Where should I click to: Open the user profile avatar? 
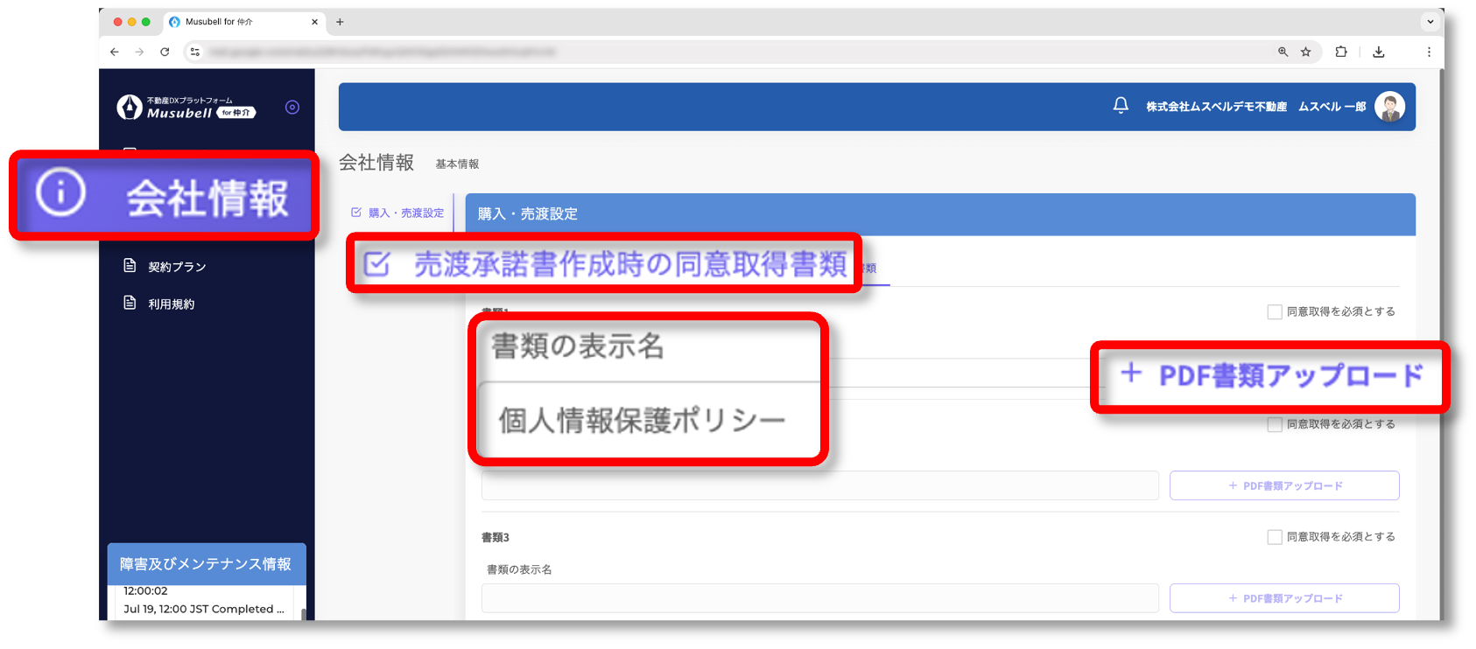[1389, 107]
